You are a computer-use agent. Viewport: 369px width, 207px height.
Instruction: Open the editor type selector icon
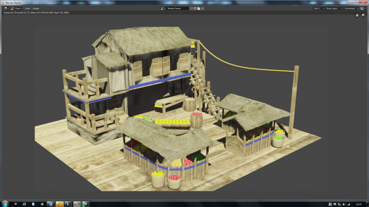coord(6,9)
